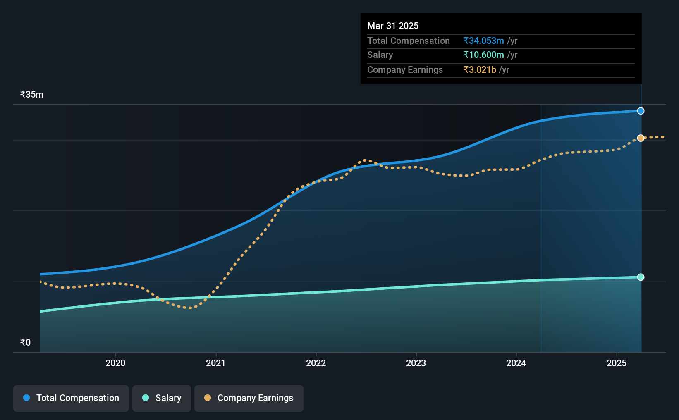Click the orange dot in Company Earnings legend
Screen dimensions: 679x420
coord(208,398)
